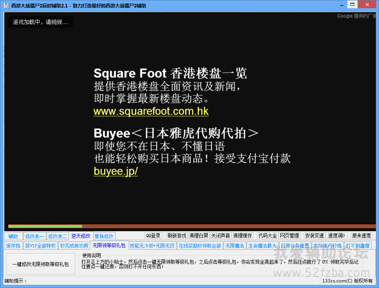Open the 代码大全 button

[x=267, y=235]
